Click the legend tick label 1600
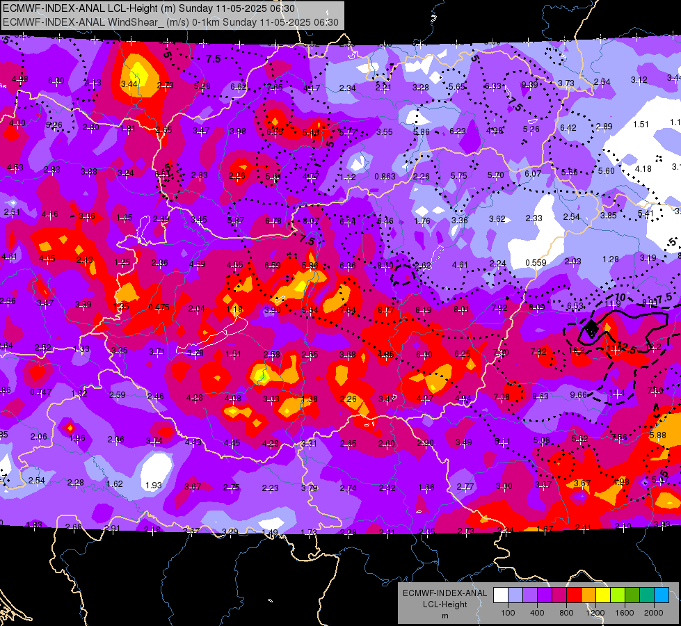The height and width of the screenshot is (626, 681). [625, 613]
